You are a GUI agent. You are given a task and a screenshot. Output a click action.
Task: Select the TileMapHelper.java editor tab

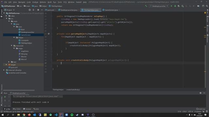coord(91,10)
